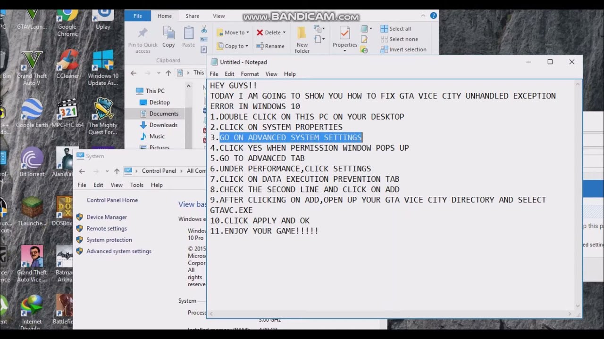Open Control Panel Home link
This screenshot has width=604, height=339.
point(112,200)
